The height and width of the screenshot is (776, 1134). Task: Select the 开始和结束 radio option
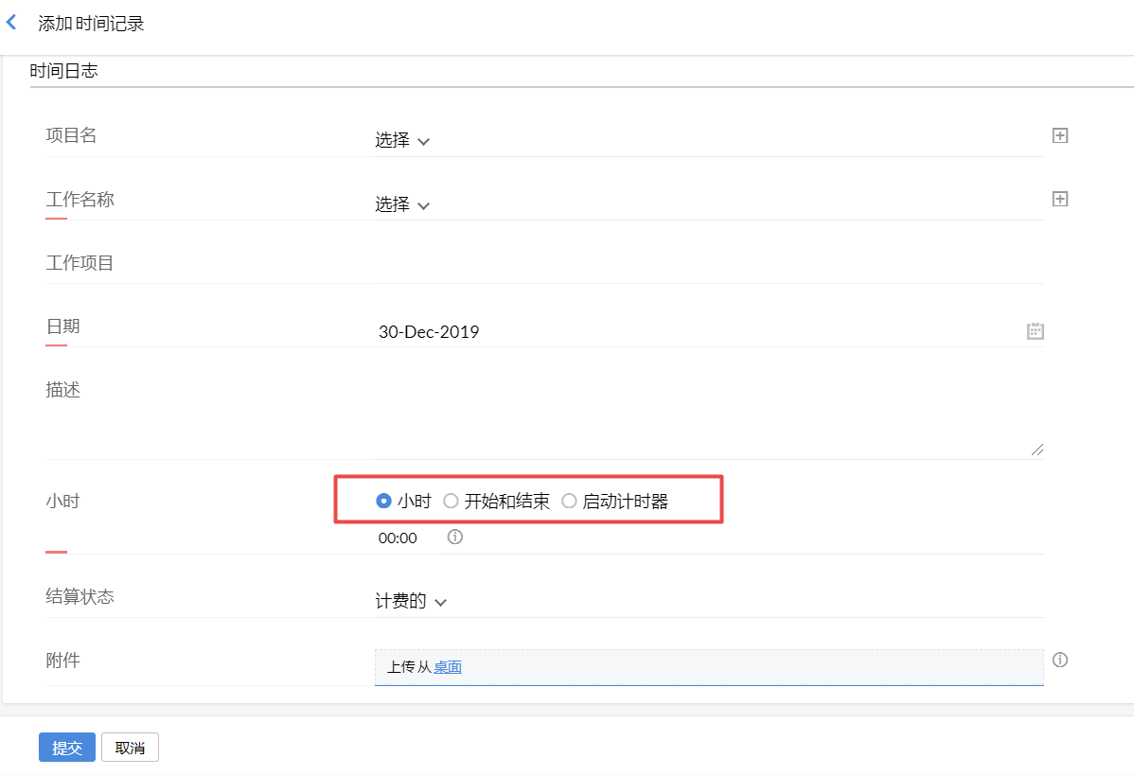click(452, 502)
